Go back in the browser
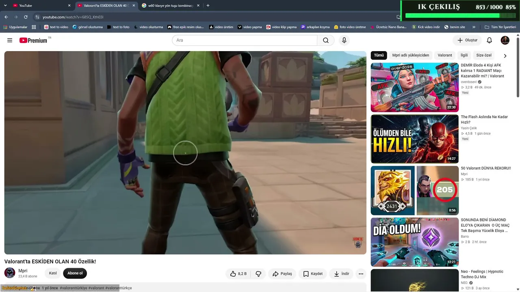 point(6,17)
